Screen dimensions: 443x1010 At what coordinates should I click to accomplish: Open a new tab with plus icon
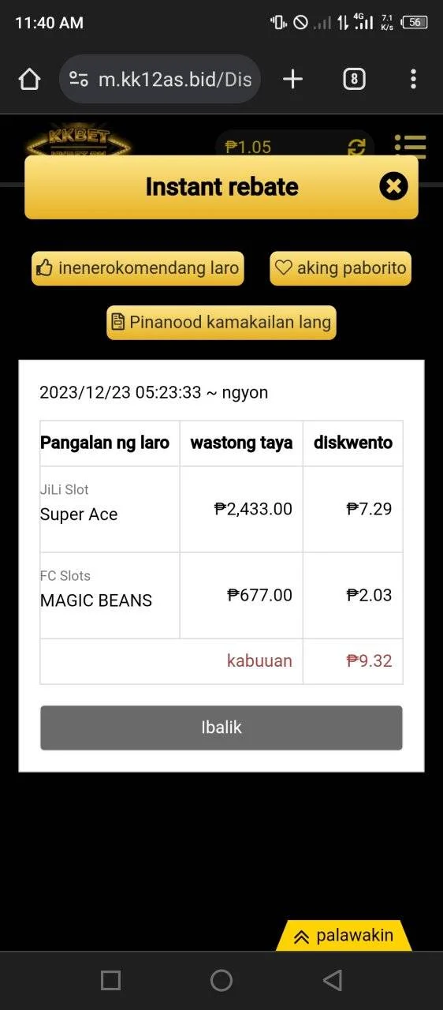coord(292,79)
